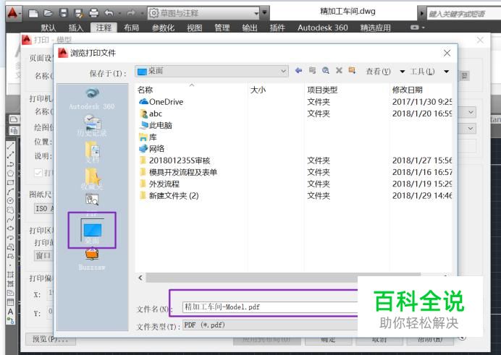Switch to the 参数化 ribbon tab

click(163, 28)
